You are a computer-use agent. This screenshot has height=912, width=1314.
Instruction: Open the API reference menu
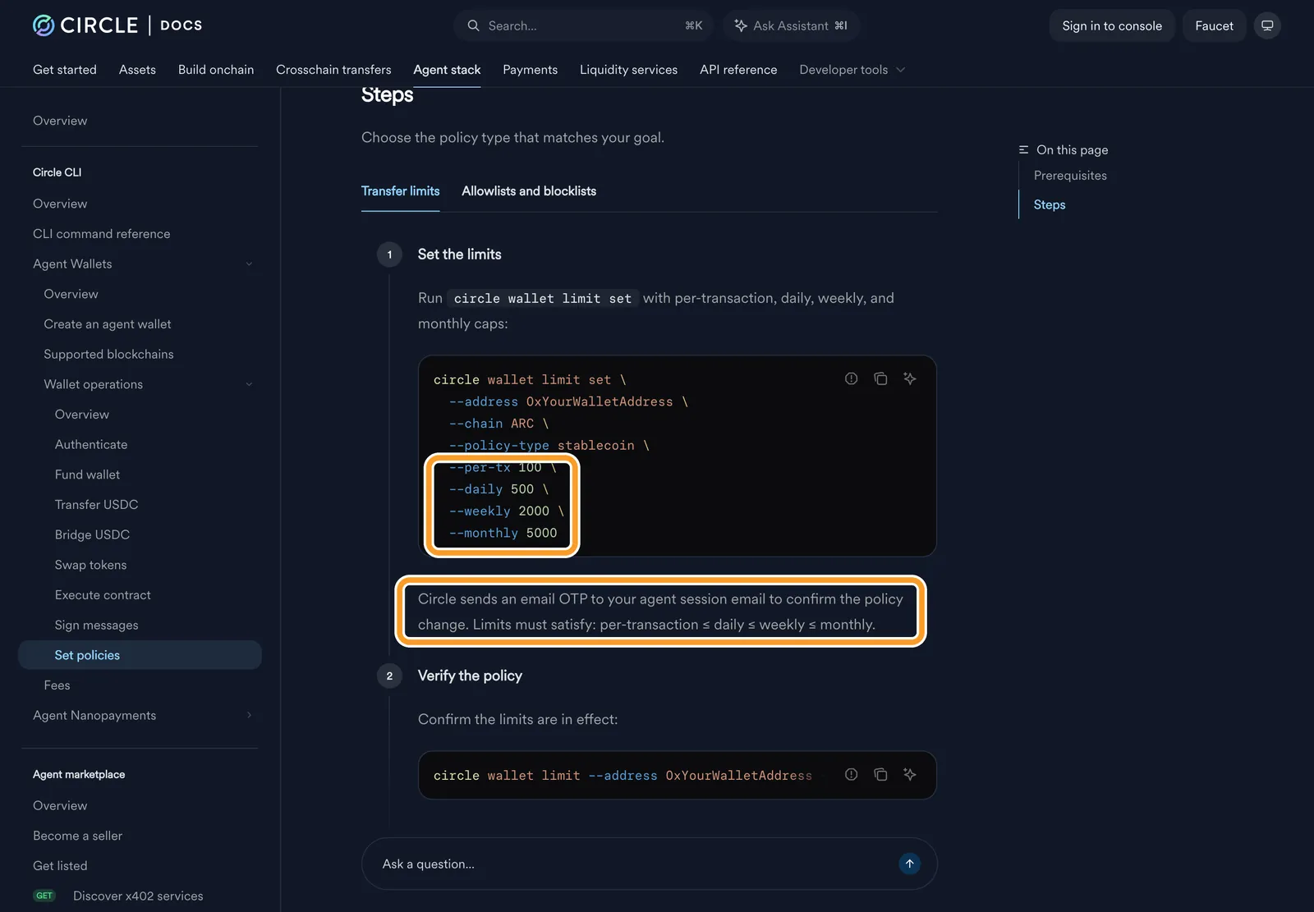[x=738, y=70]
